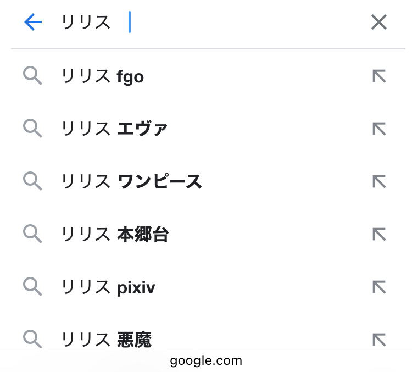This screenshot has height=372, width=412.
Task: Click search icon on エヴァ row
Action: 33,129
